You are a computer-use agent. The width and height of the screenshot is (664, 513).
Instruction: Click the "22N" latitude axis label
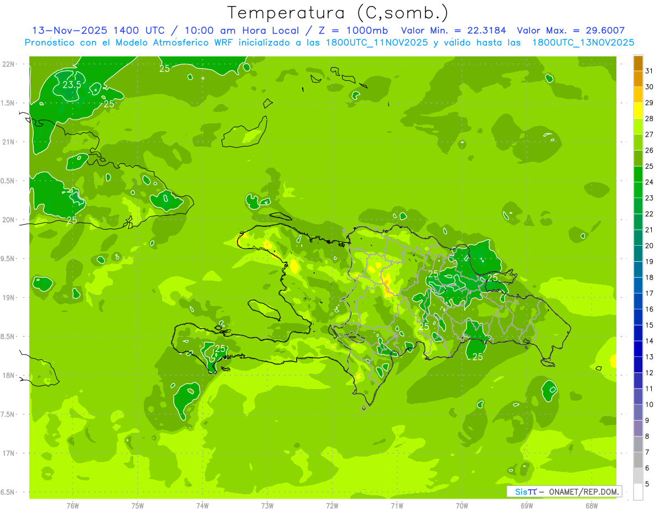(x=8, y=64)
